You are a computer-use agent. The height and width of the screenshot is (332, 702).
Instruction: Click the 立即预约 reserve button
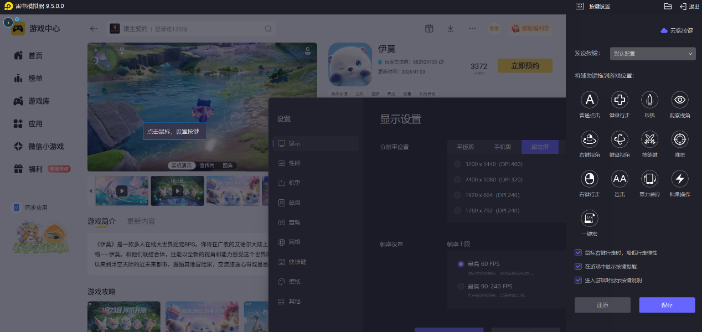tap(525, 65)
